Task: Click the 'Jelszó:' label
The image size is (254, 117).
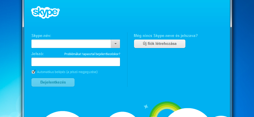Action: click(x=37, y=54)
